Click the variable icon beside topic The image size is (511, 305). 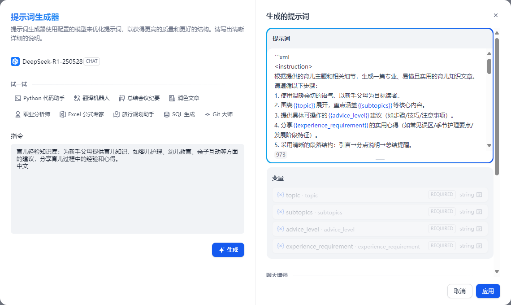[x=280, y=195]
